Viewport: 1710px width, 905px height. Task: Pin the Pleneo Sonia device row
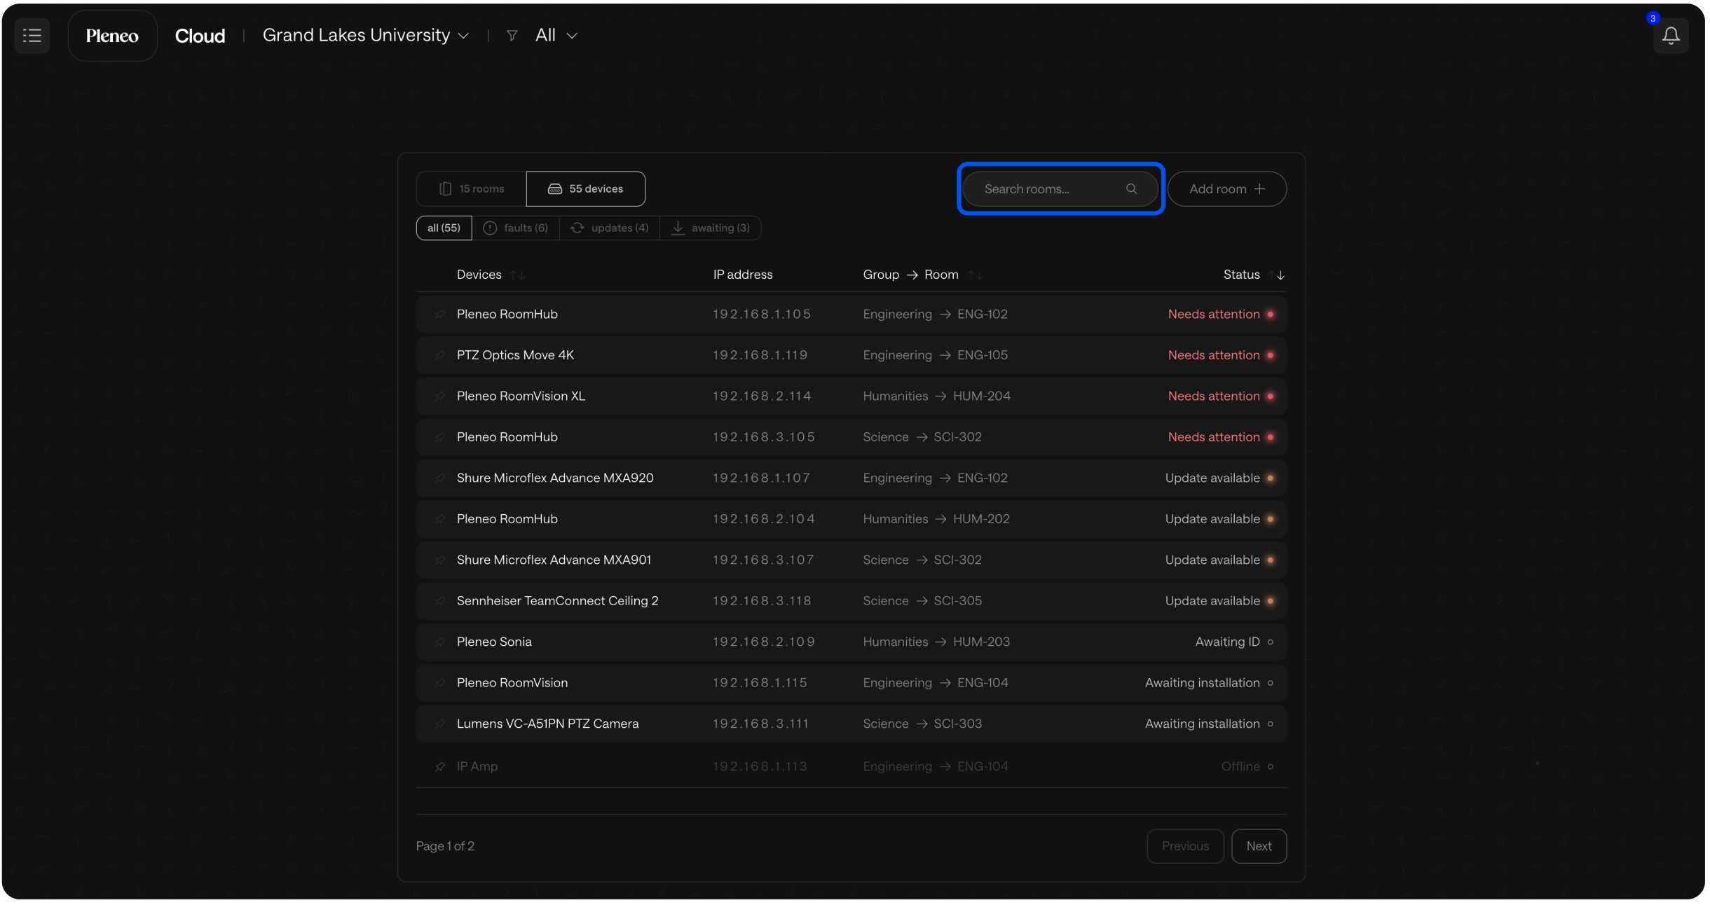(440, 642)
